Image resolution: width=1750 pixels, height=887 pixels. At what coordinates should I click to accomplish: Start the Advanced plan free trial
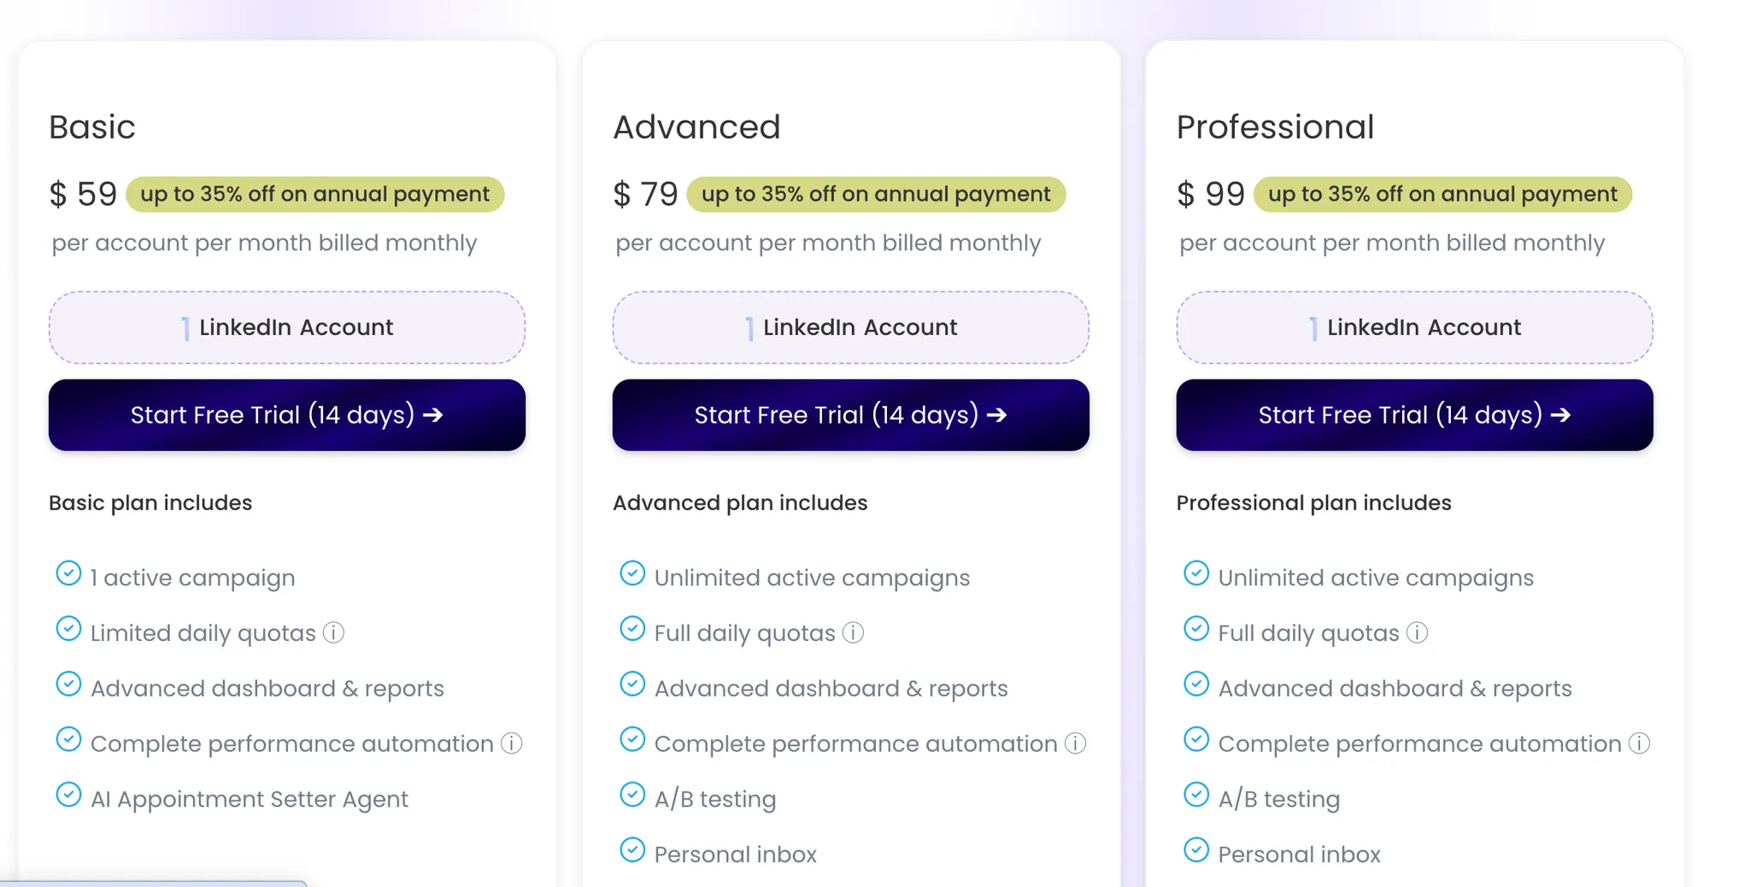click(851, 415)
